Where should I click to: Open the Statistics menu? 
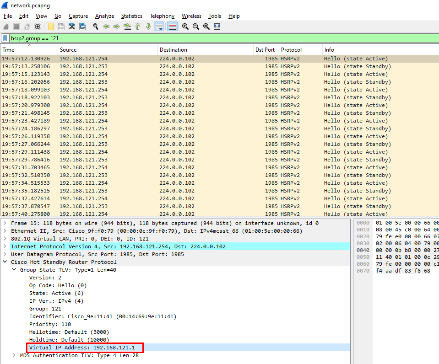tap(131, 16)
